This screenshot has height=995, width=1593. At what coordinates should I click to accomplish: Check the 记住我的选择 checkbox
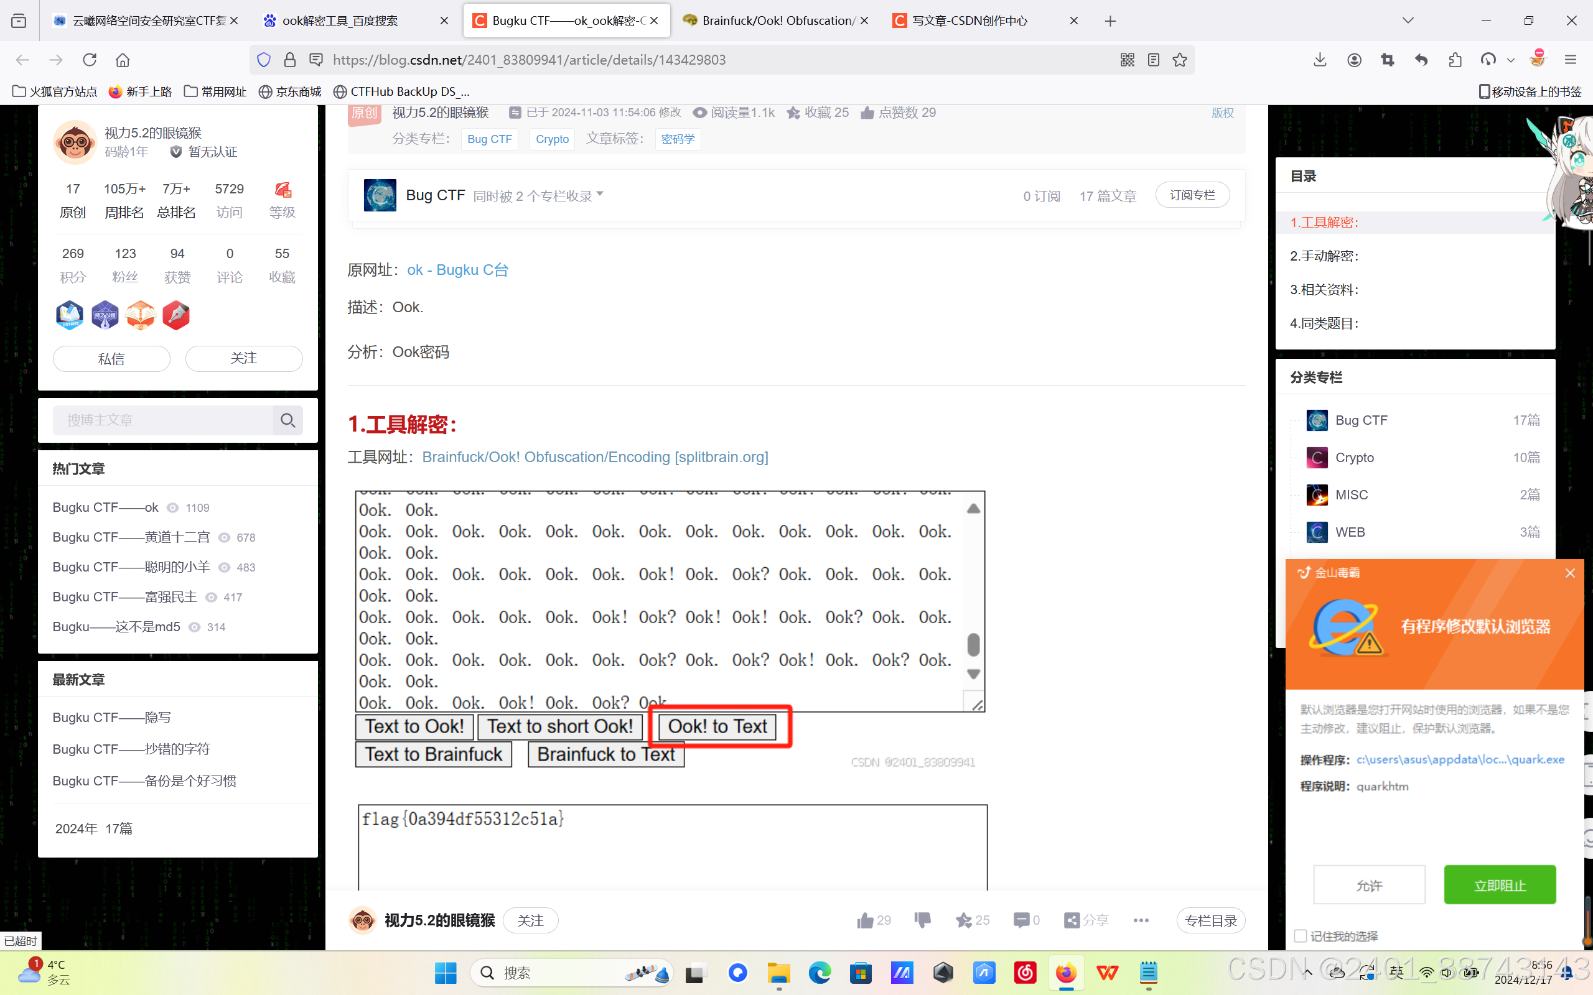[x=1300, y=936]
